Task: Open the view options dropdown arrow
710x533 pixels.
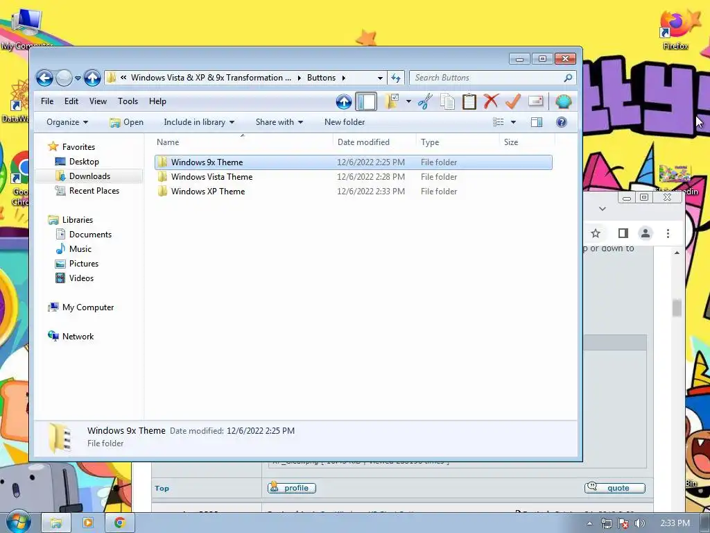Action: pyautogui.click(x=513, y=122)
